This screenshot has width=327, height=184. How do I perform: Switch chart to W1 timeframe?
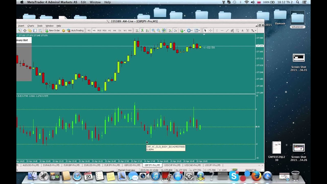pos(125,30)
